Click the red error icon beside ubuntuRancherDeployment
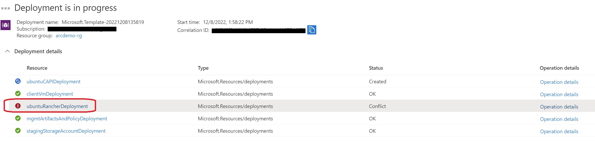Screen dimensions: 595x153 pos(18,106)
